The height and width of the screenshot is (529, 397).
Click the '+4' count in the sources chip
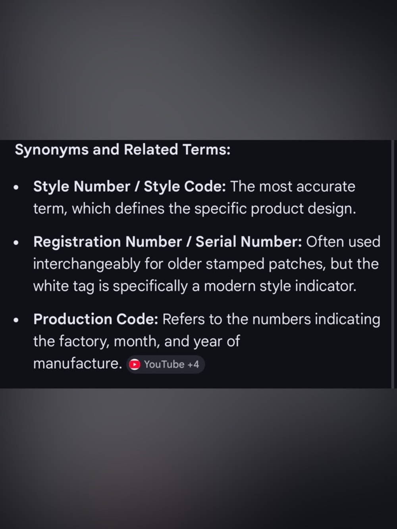pos(193,364)
